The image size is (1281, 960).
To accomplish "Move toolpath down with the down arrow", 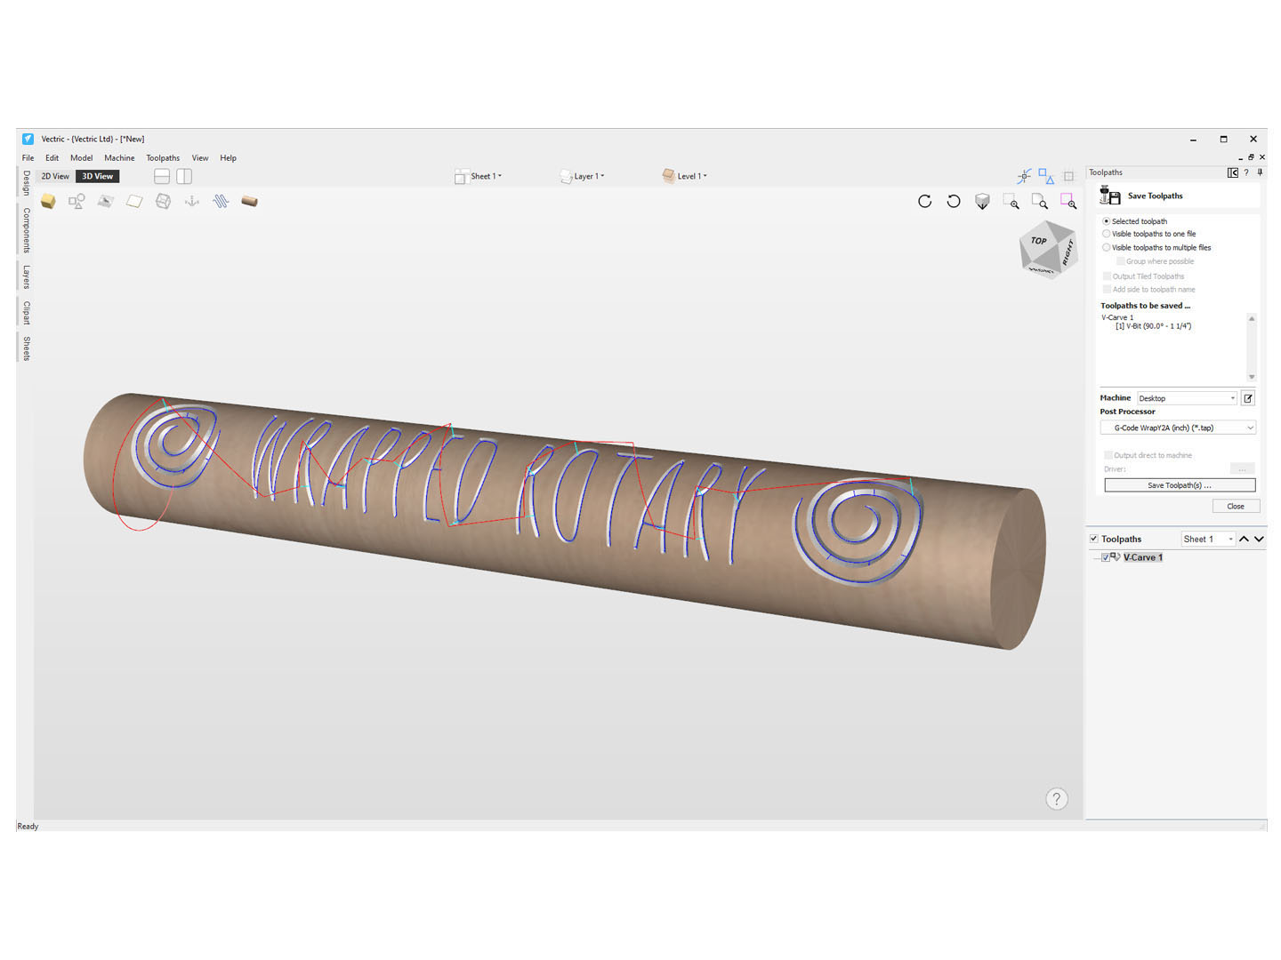I will [x=1259, y=539].
